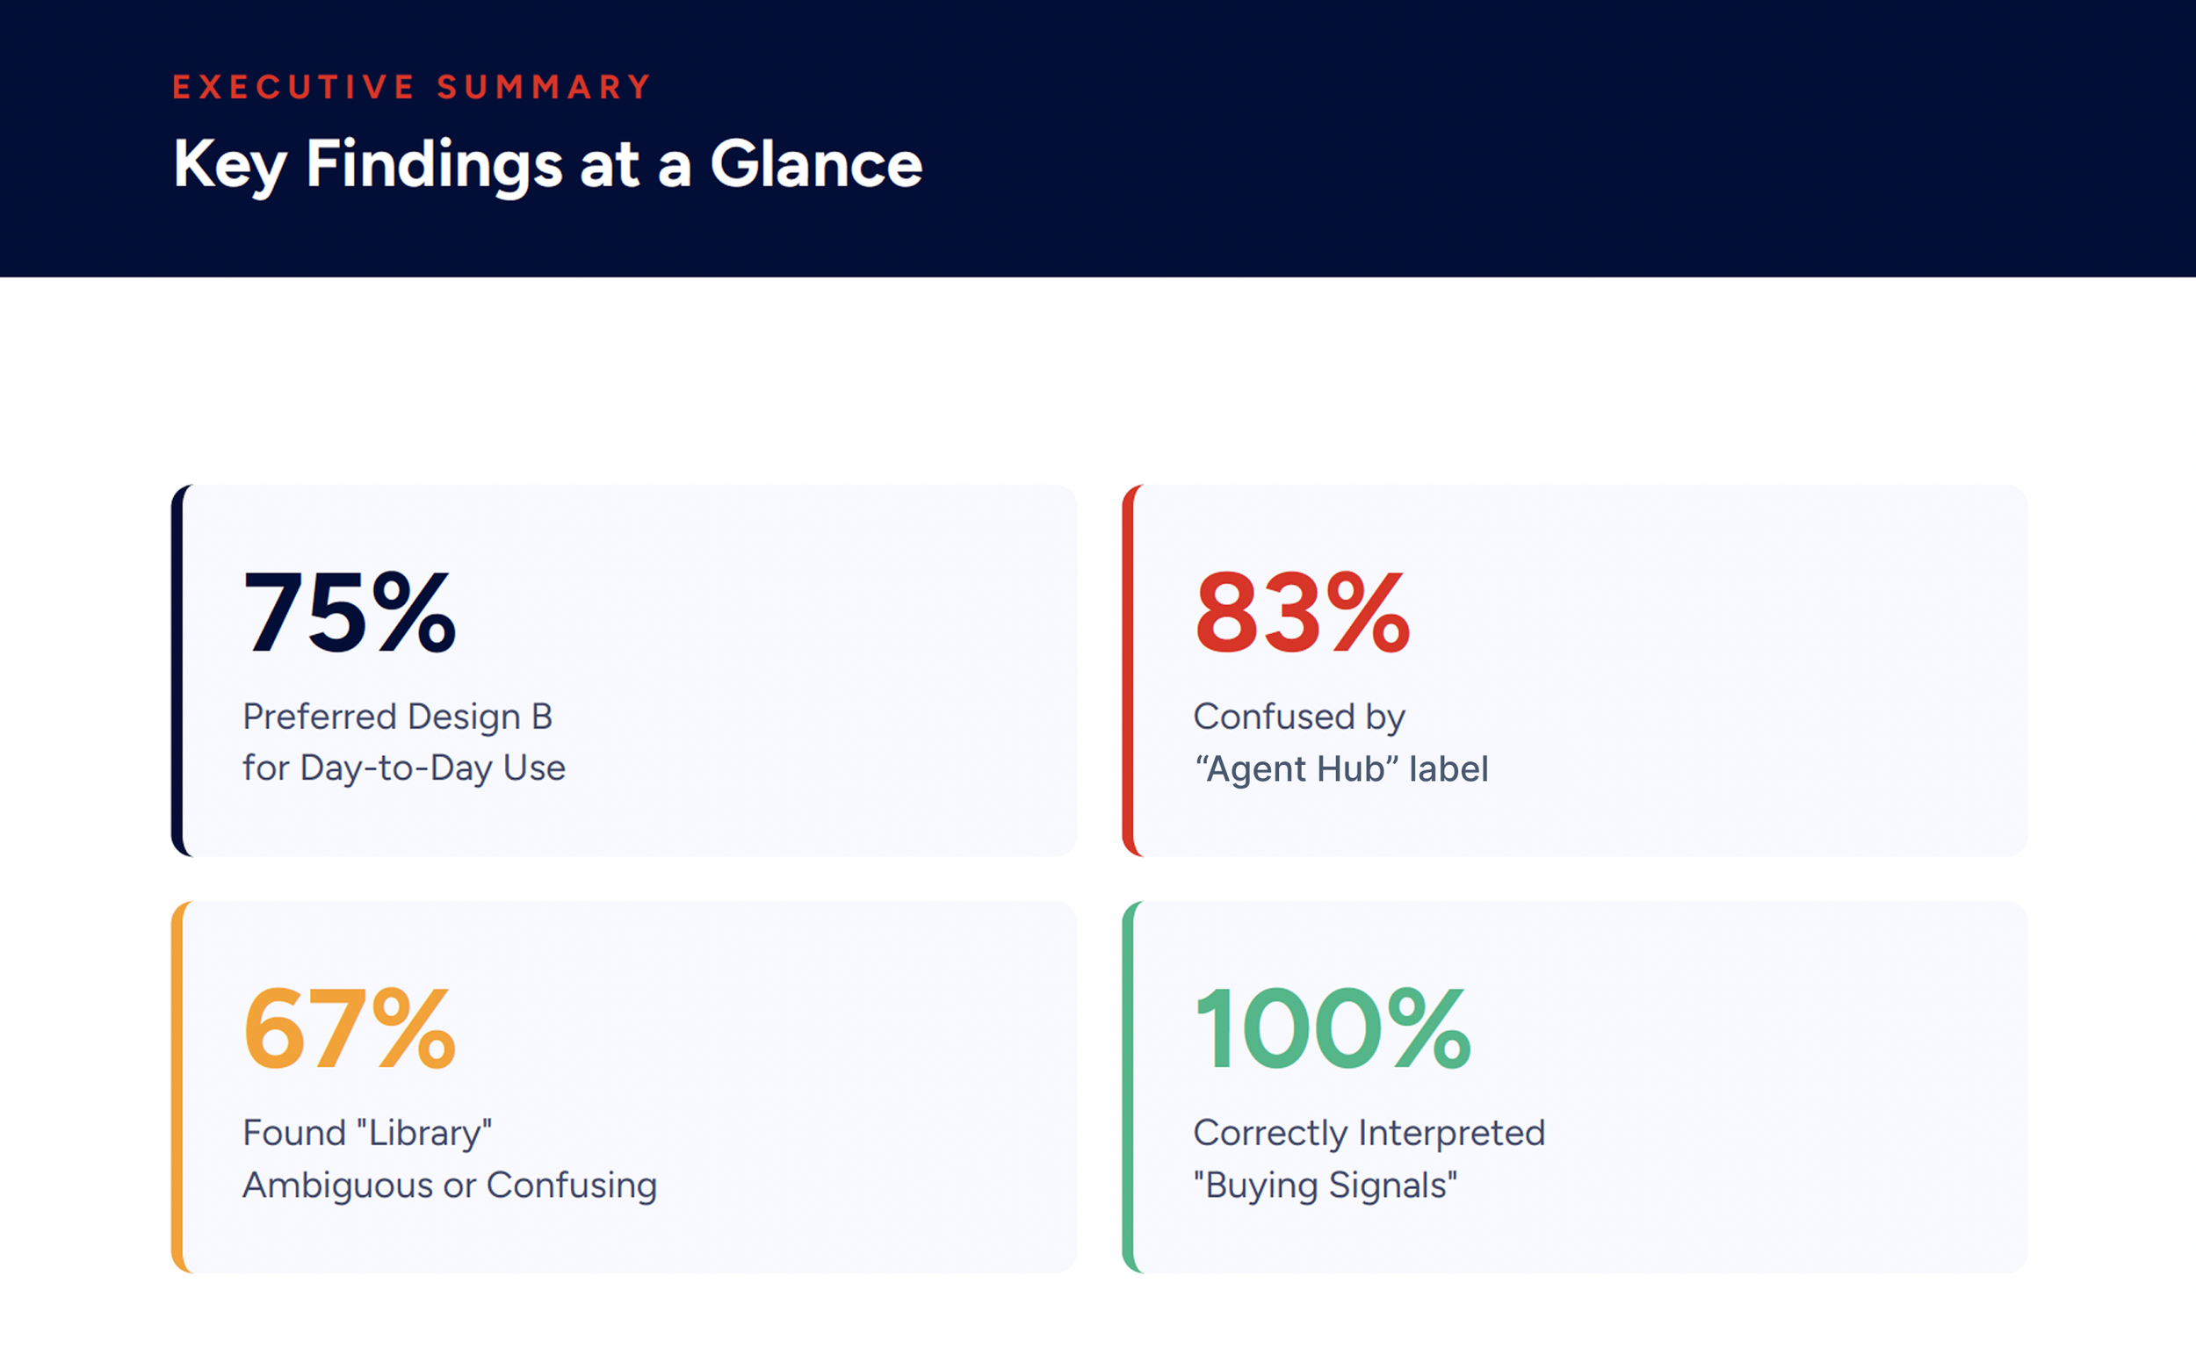The width and height of the screenshot is (2196, 1348).
Task: Click the 100% green statistic
Action: [1332, 1029]
